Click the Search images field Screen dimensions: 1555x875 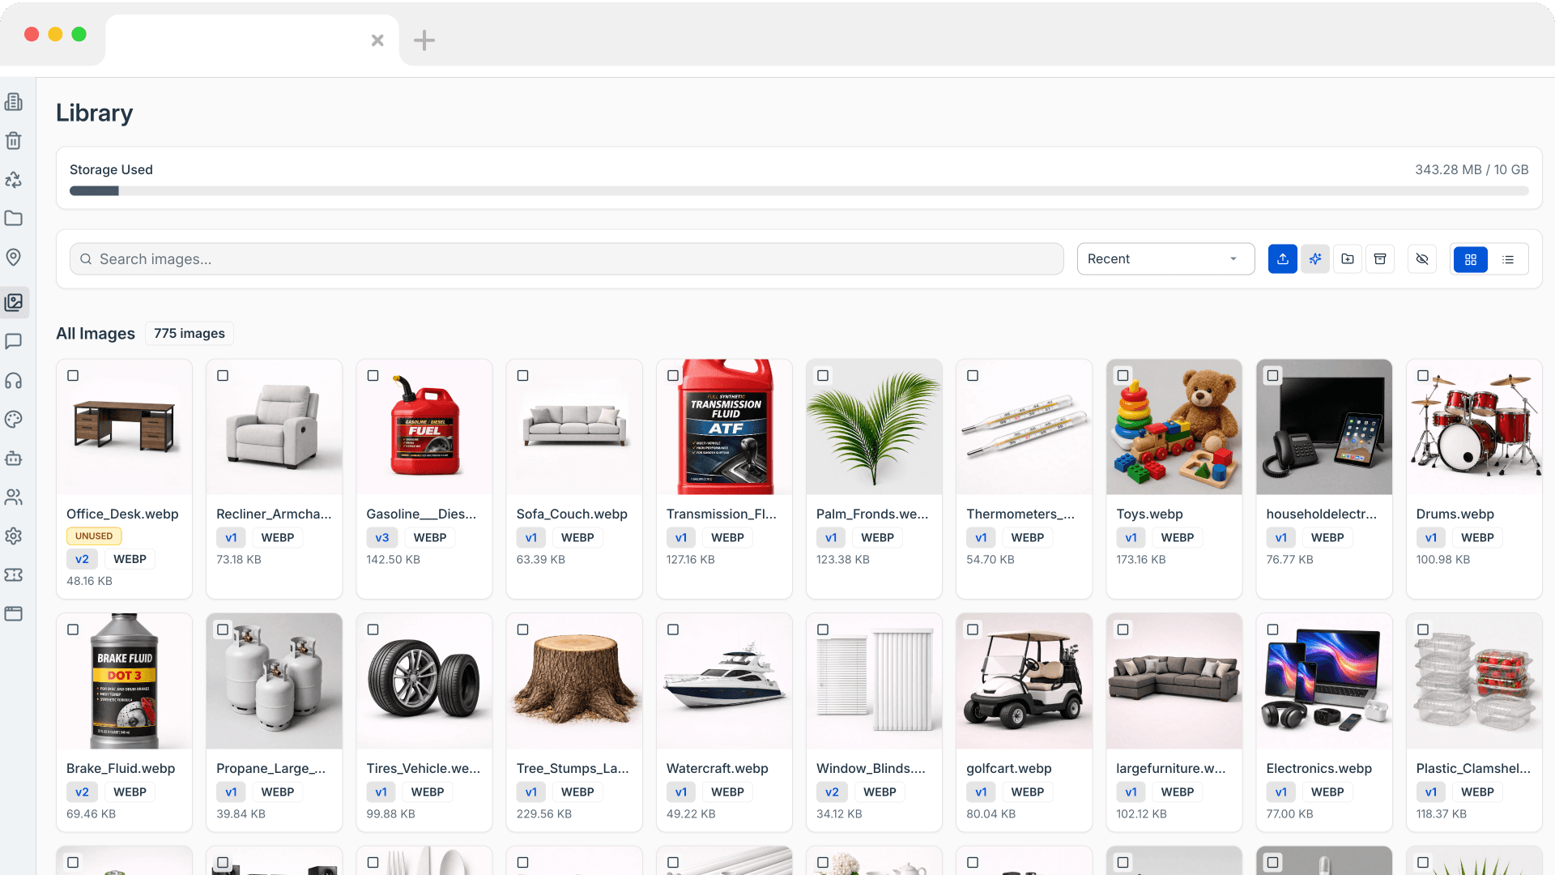[x=567, y=259]
